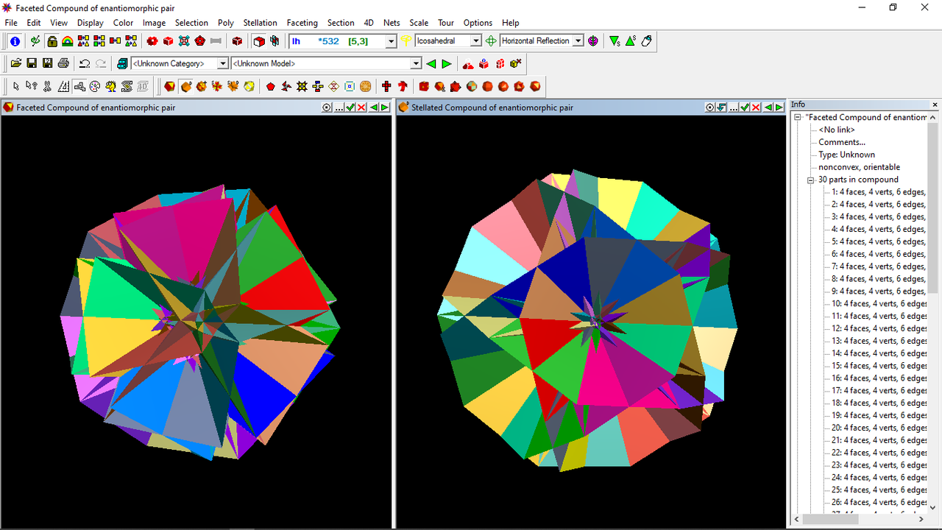Select the scissors cut tool
The image size is (942, 530).
(x=47, y=86)
